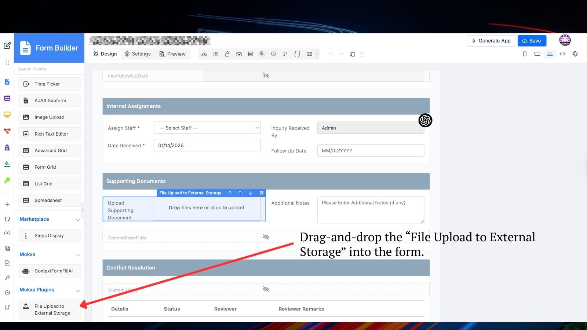Click the Save button
Image resolution: width=587 pixels, height=330 pixels.
[532, 41]
